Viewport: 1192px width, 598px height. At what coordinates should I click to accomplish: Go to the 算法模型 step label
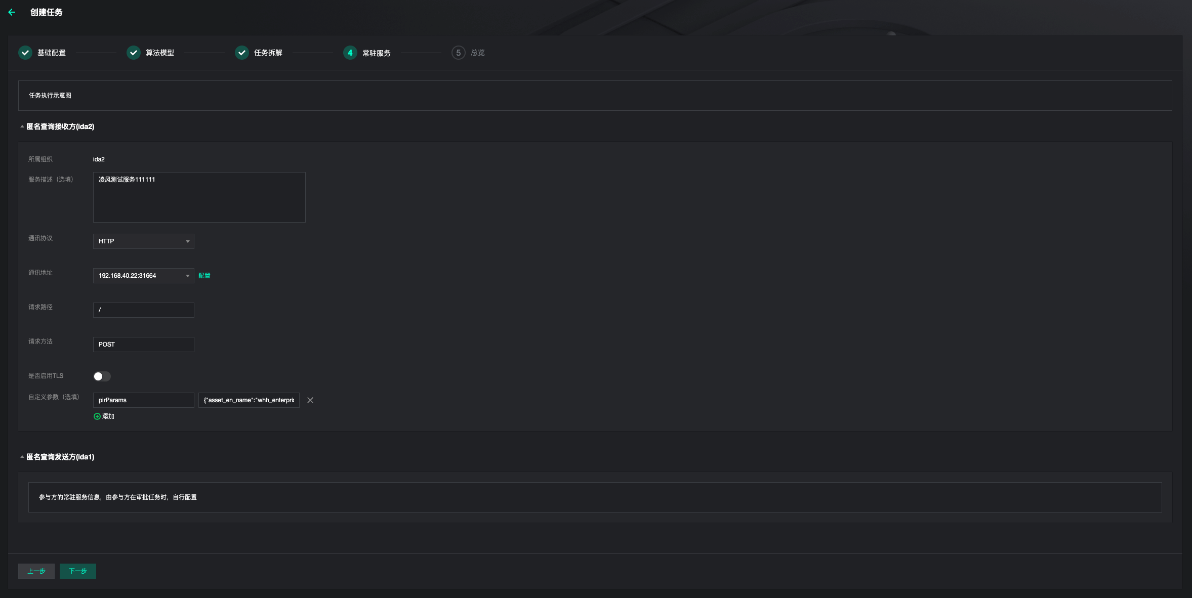[160, 53]
